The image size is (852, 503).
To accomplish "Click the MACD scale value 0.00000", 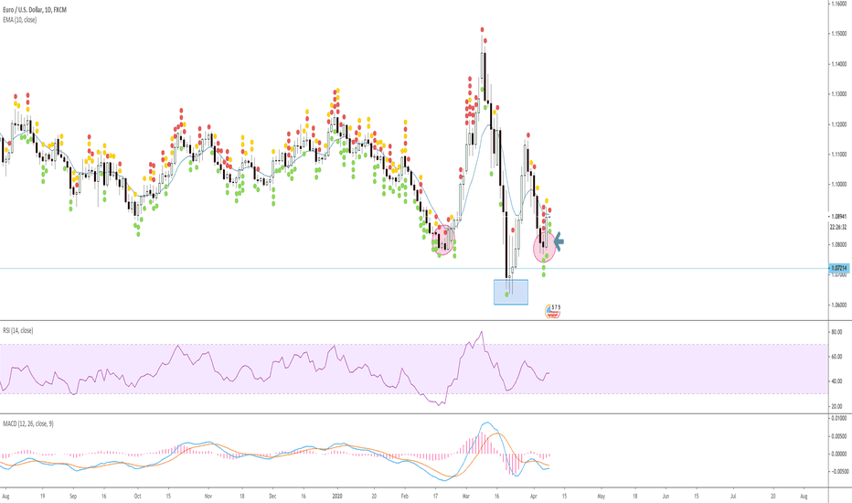I will pos(839,454).
